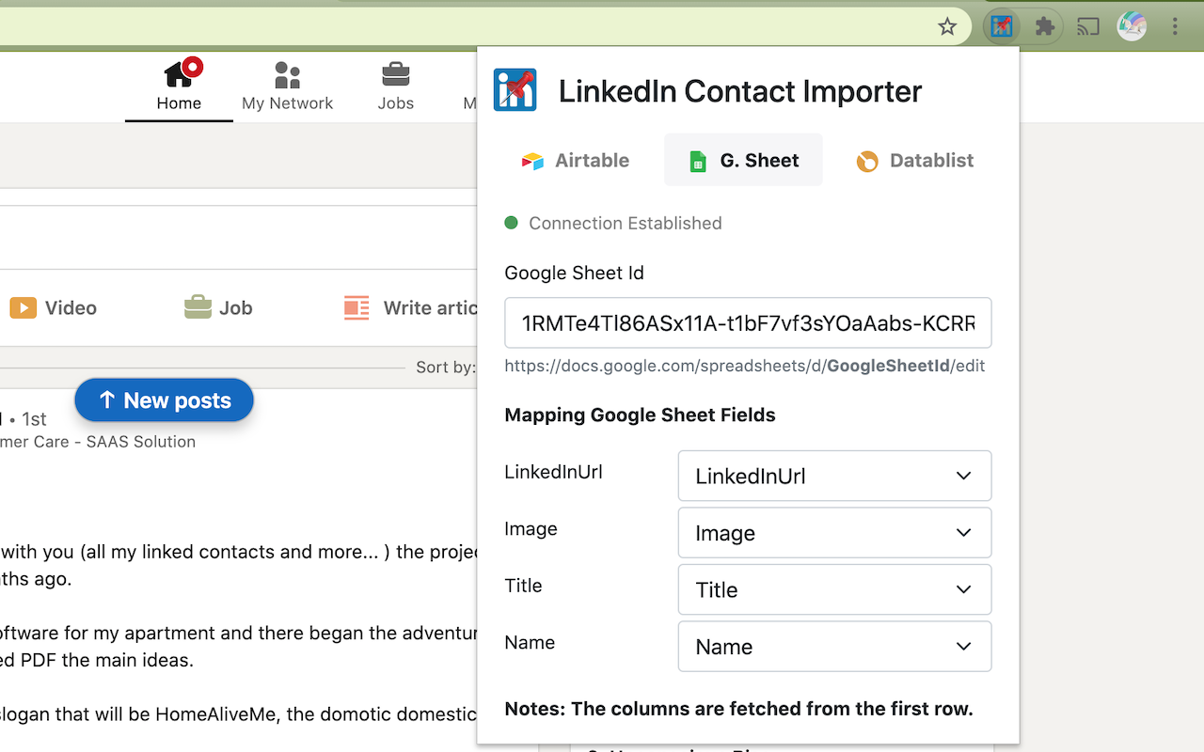This screenshot has width=1204, height=752.
Task: Expand the Title mapping dropdown
Action: [x=834, y=589]
